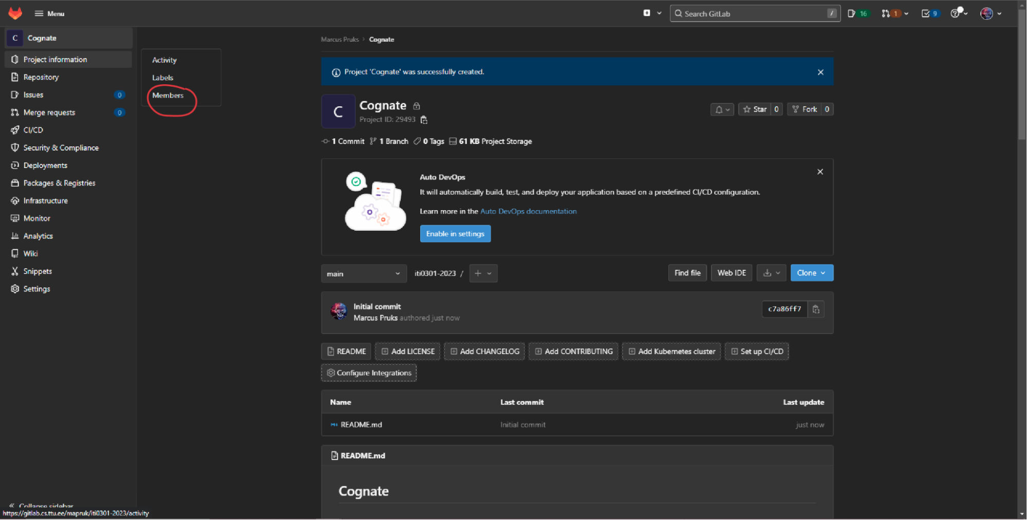
Task: Open the merge requests icon in top bar
Action: point(886,13)
